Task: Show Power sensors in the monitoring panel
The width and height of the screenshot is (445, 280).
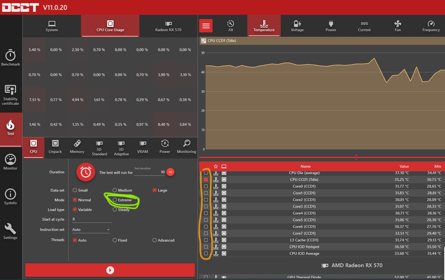Action: [331, 26]
